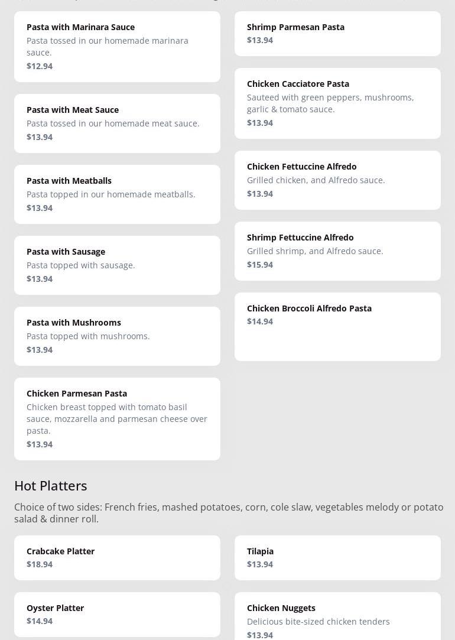The image size is (455, 640).
Task: Choose Pasta with Meatballs menu item
Action: point(117,194)
